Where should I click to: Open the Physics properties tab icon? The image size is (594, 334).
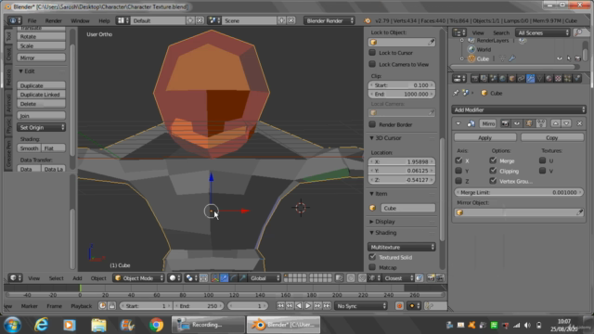(576, 78)
